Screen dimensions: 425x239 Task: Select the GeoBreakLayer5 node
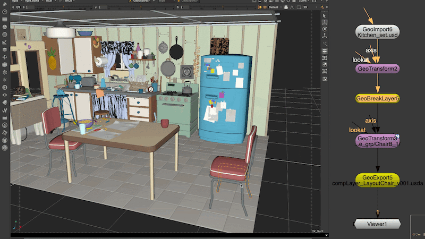click(x=377, y=98)
